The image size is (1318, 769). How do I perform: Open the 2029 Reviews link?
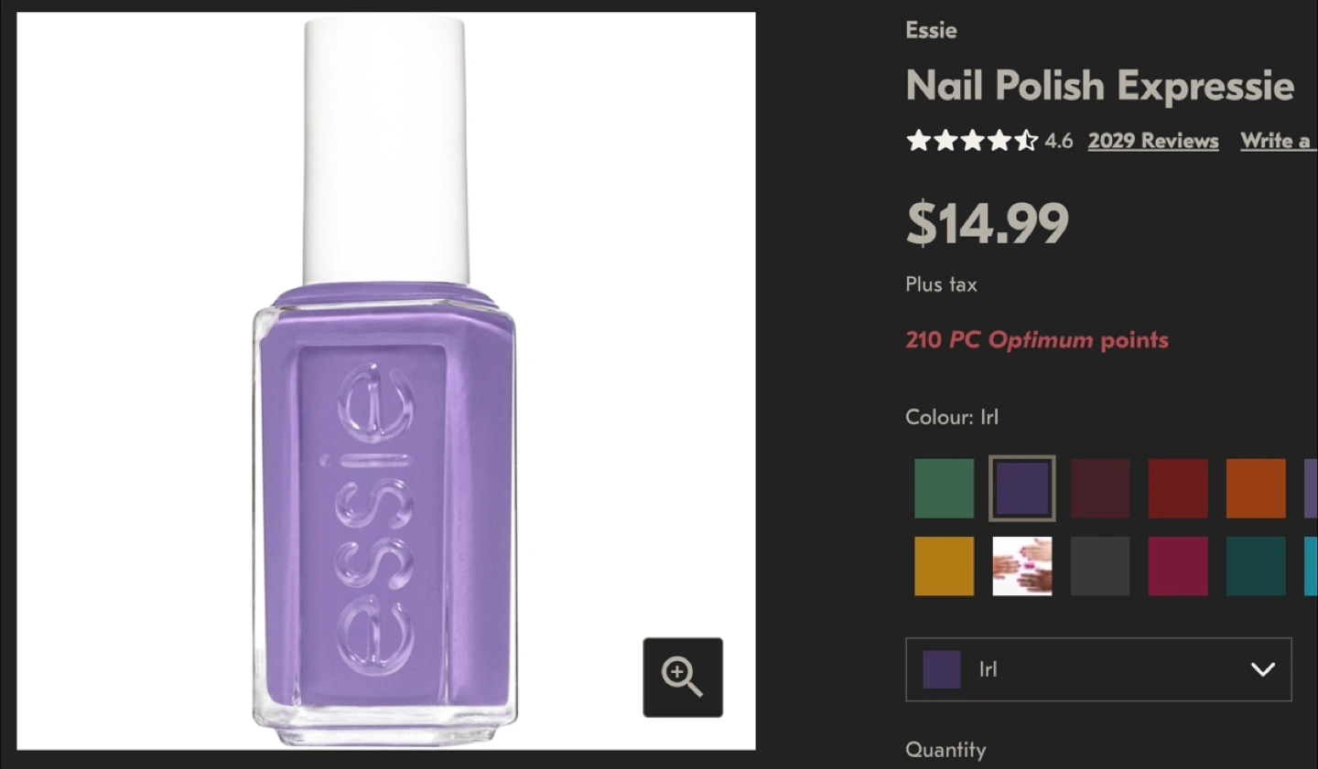(1152, 141)
